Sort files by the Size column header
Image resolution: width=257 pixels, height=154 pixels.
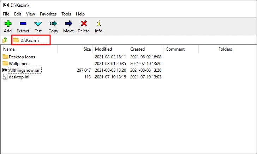(x=87, y=49)
